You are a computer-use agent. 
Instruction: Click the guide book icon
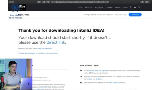coord(81,70)
